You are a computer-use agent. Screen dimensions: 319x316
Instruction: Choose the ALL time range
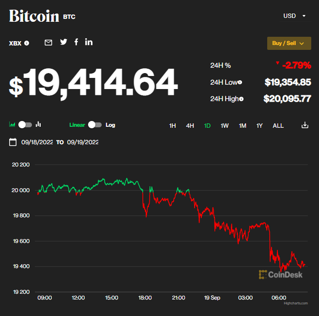[278, 126]
